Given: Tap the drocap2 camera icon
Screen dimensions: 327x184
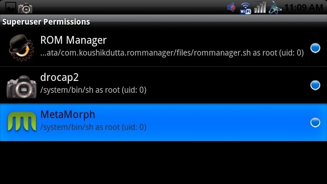Looking at the screenshot, I should [x=21, y=86].
